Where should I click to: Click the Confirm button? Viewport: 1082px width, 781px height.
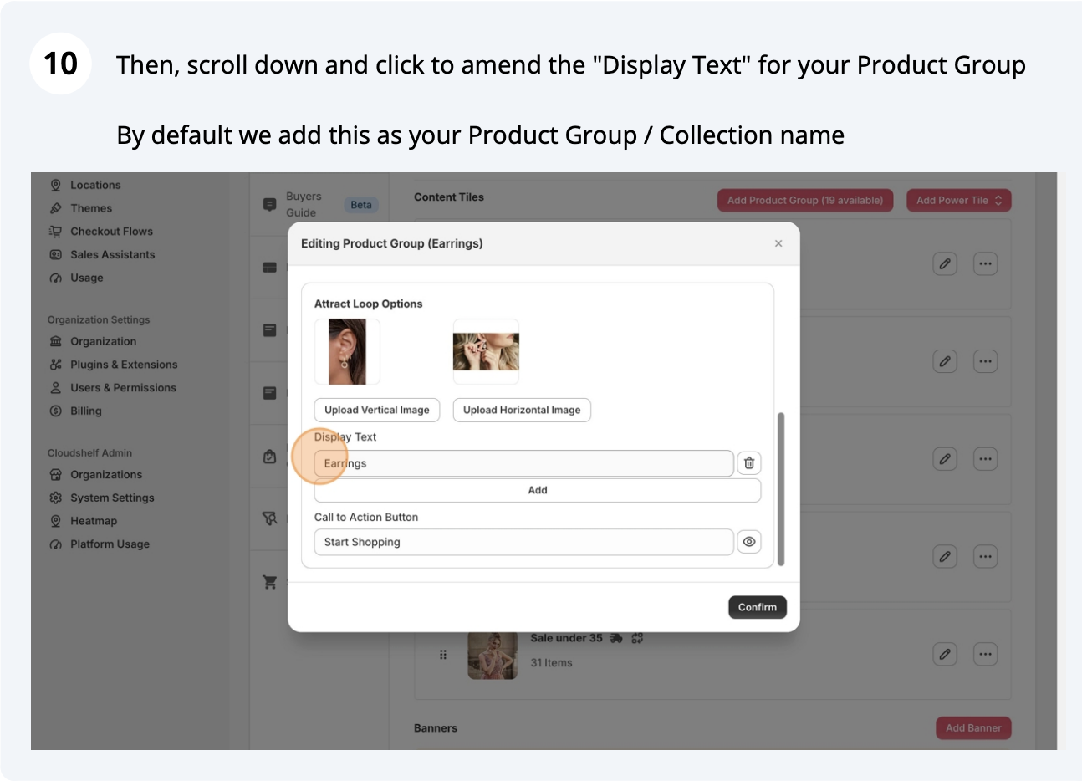757,607
